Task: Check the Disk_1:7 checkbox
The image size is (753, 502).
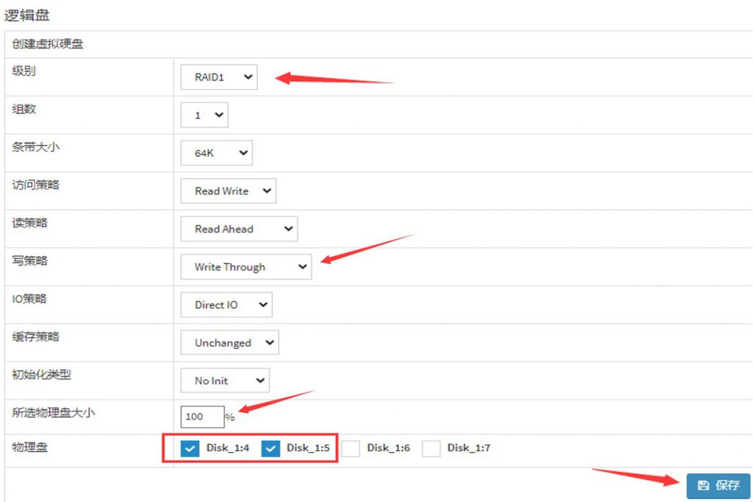Action: tap(431, 448)
